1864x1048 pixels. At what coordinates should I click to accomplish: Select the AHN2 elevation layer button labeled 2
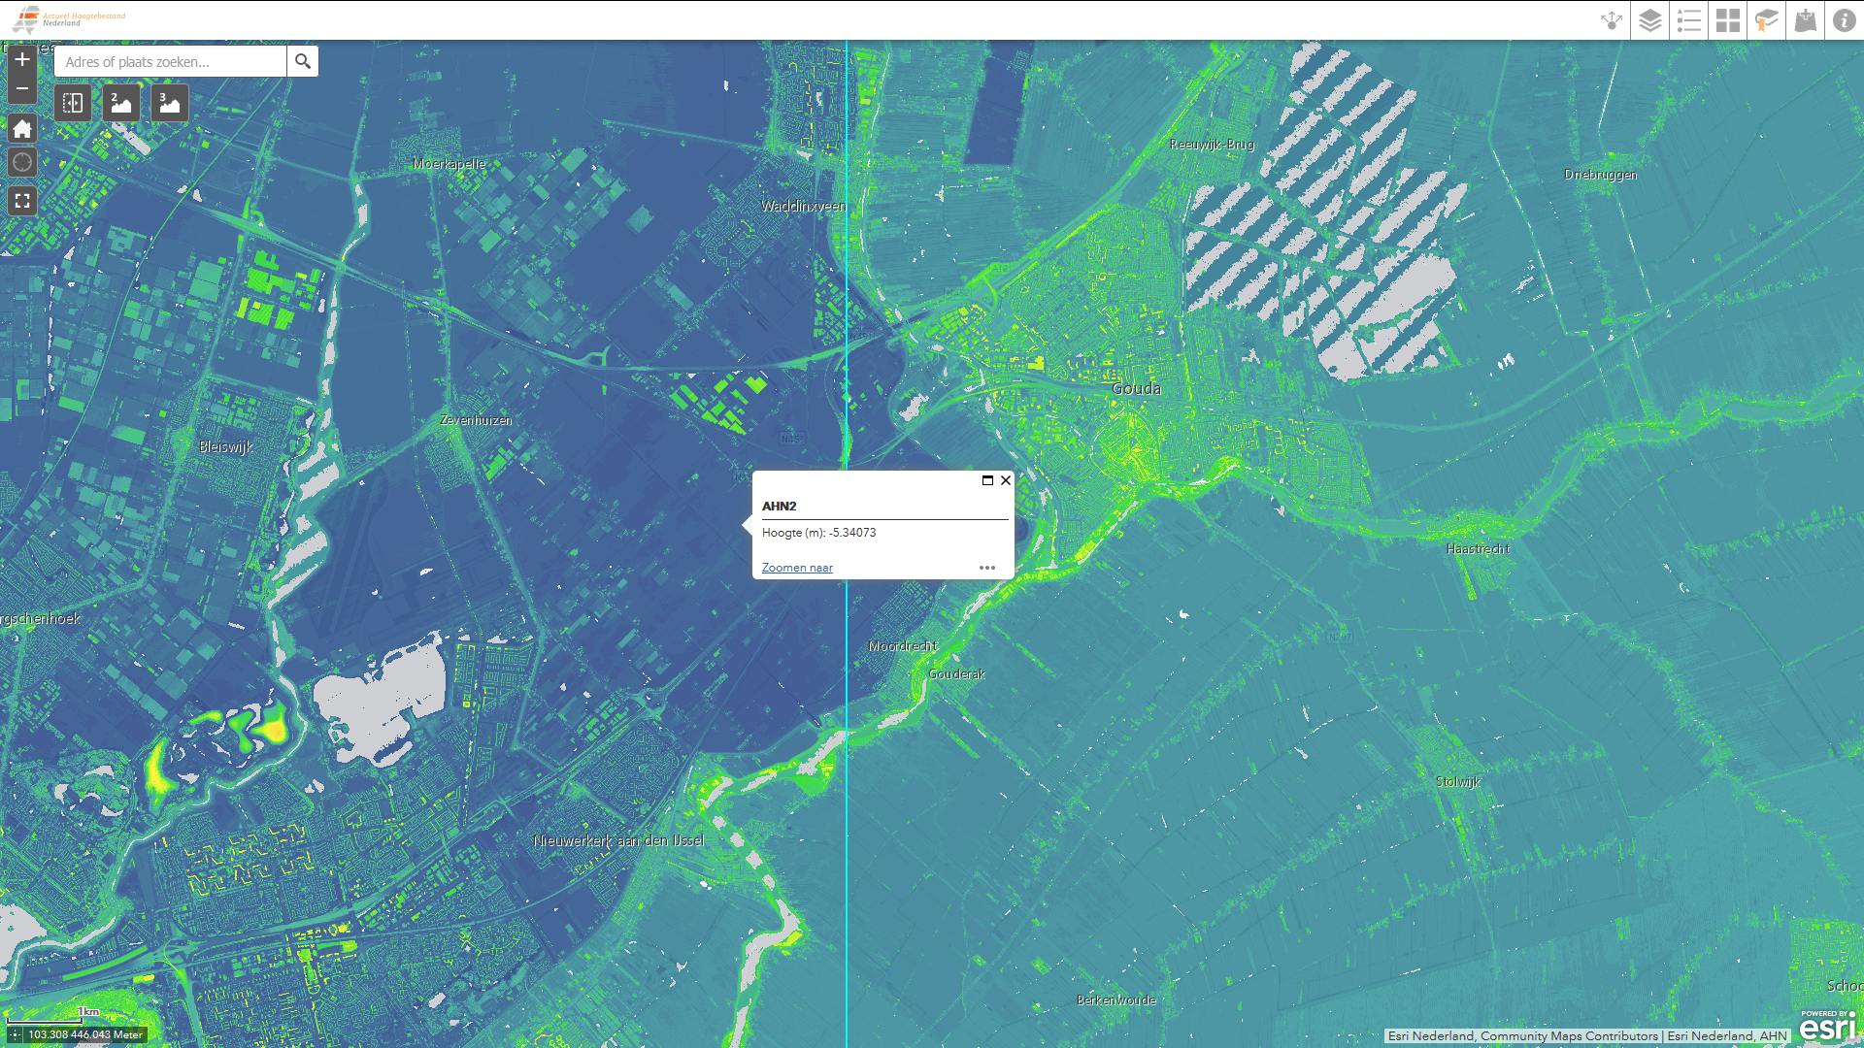[x=119, y=102]
